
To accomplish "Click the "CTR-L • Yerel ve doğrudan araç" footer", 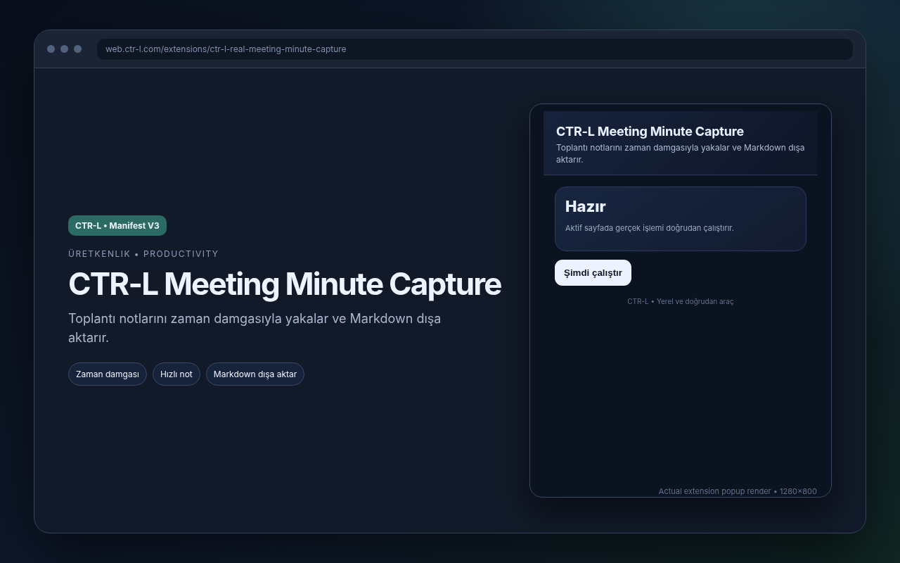I will [681, 301].
